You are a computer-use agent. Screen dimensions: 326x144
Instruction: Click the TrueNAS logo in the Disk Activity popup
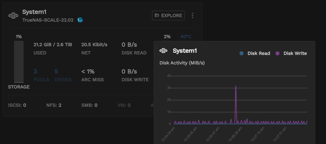(x=163, y=51)
